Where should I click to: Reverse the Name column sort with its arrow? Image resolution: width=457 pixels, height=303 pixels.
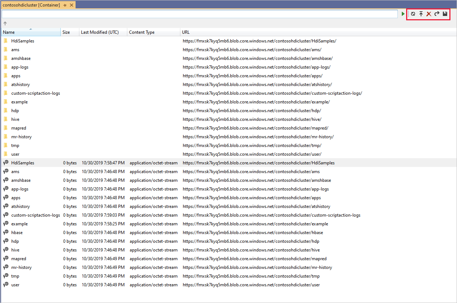(x=31, y=29)
